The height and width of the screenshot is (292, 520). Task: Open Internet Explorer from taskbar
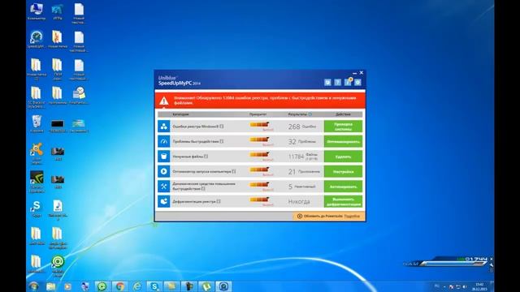(137, 286)
